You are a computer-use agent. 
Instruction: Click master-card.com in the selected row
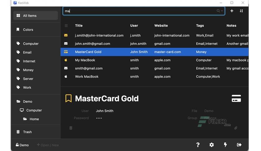click(x=167, y=52)
